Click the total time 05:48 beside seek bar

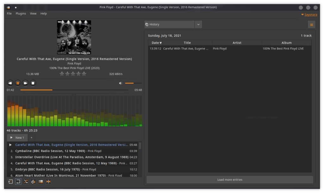138,90
